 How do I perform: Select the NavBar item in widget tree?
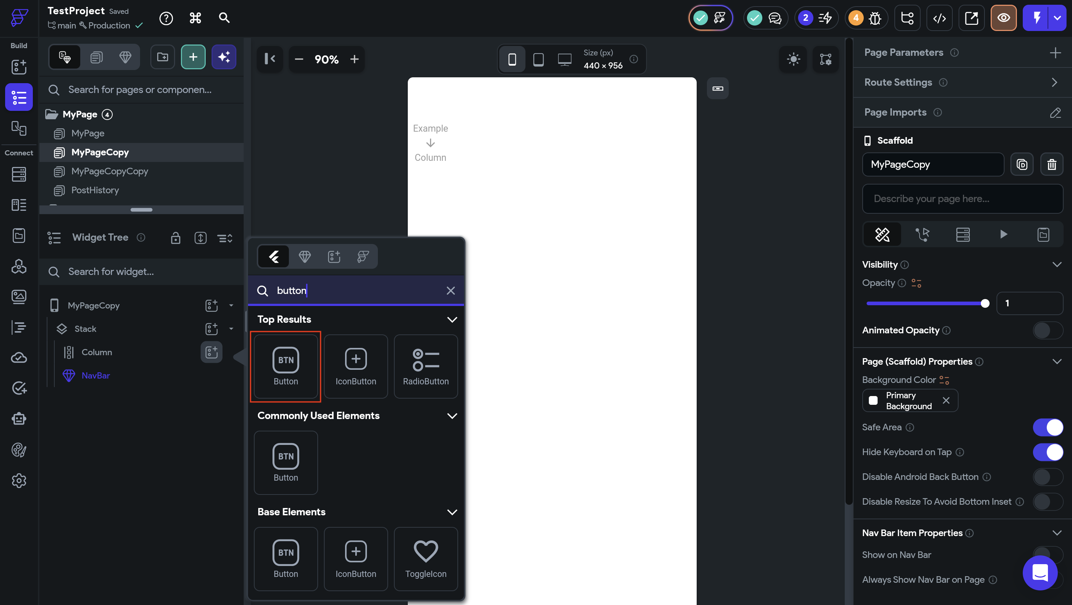coord(95,375)
